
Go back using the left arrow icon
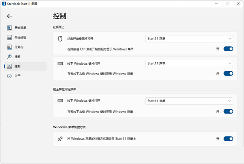10,16
